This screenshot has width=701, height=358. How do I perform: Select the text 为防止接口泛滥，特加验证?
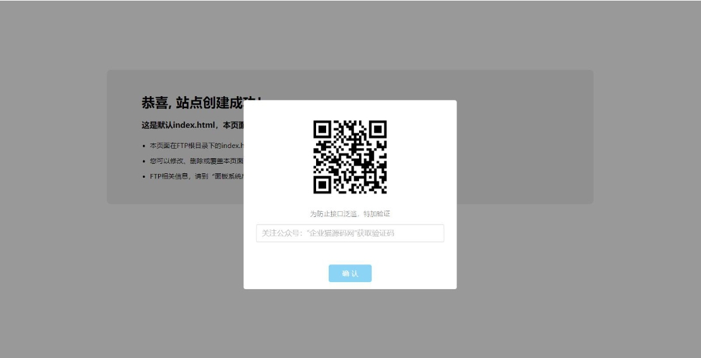[x=350, y=214]
